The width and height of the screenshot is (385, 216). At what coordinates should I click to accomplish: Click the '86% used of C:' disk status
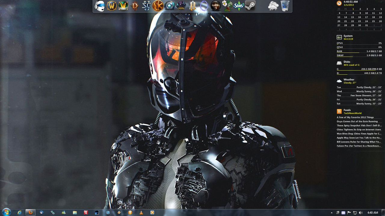(x=352, y=65)
